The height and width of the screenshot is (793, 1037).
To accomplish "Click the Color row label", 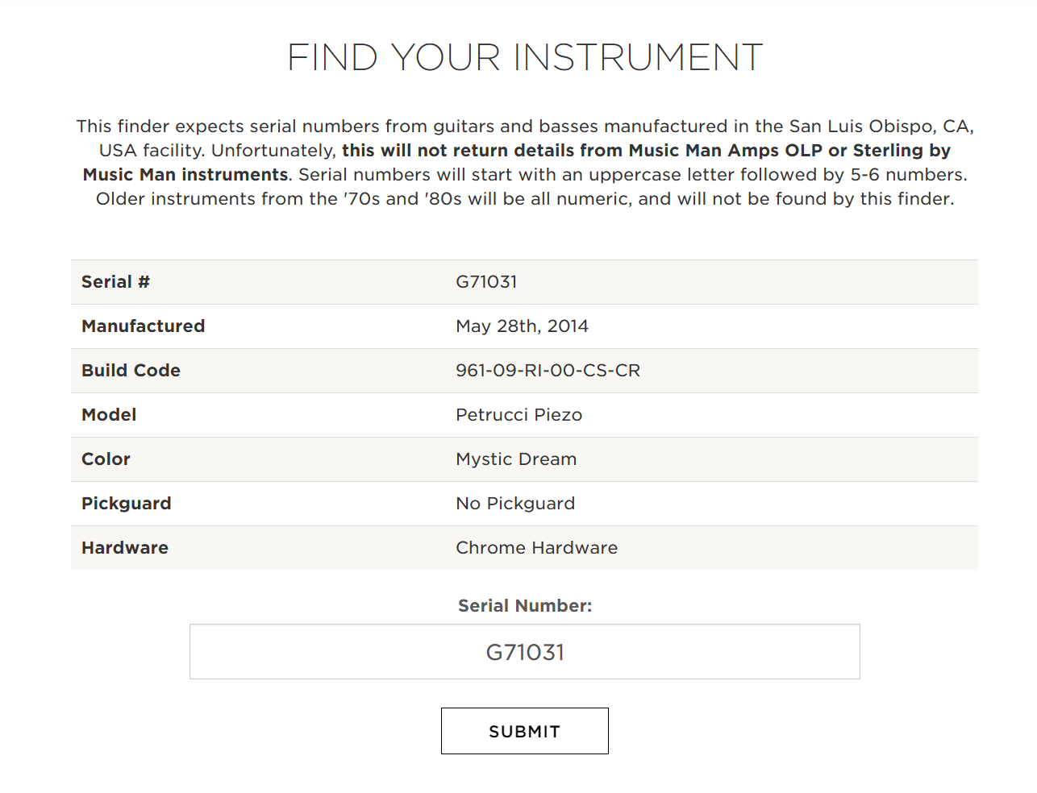I will pos(106,459).
